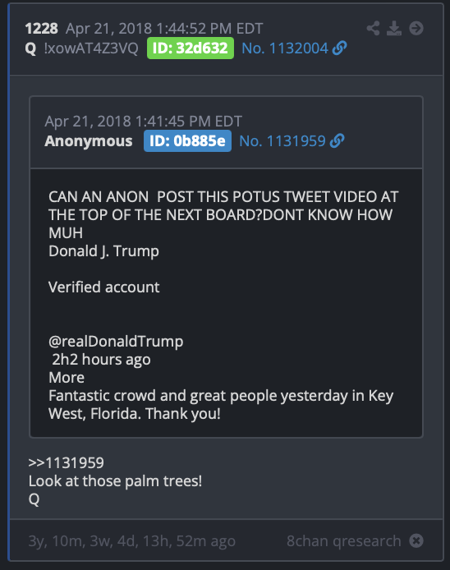Click the circled X icon next to 8chan qresearch
The image size is (450, 570).
pyautogui.click(x=416, y=540)
